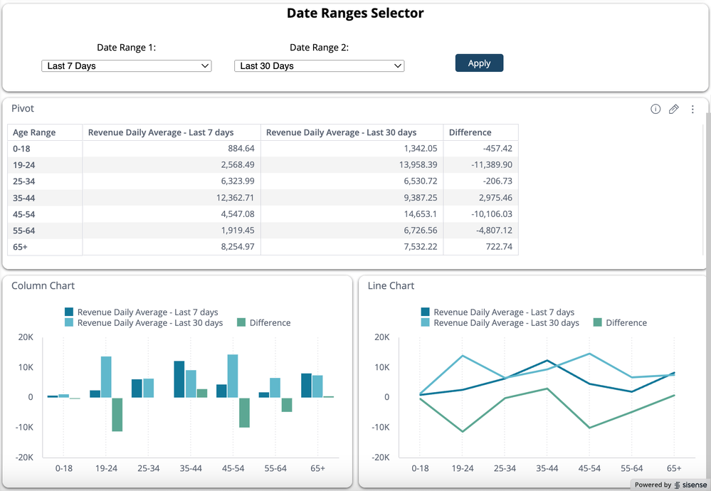
Task: Click the negative Difference bar for 19-24
Action: 117,414
